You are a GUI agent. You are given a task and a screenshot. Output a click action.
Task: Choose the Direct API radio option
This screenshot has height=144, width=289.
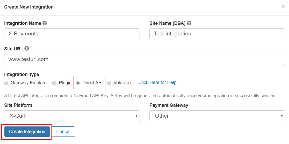(78, 83)
